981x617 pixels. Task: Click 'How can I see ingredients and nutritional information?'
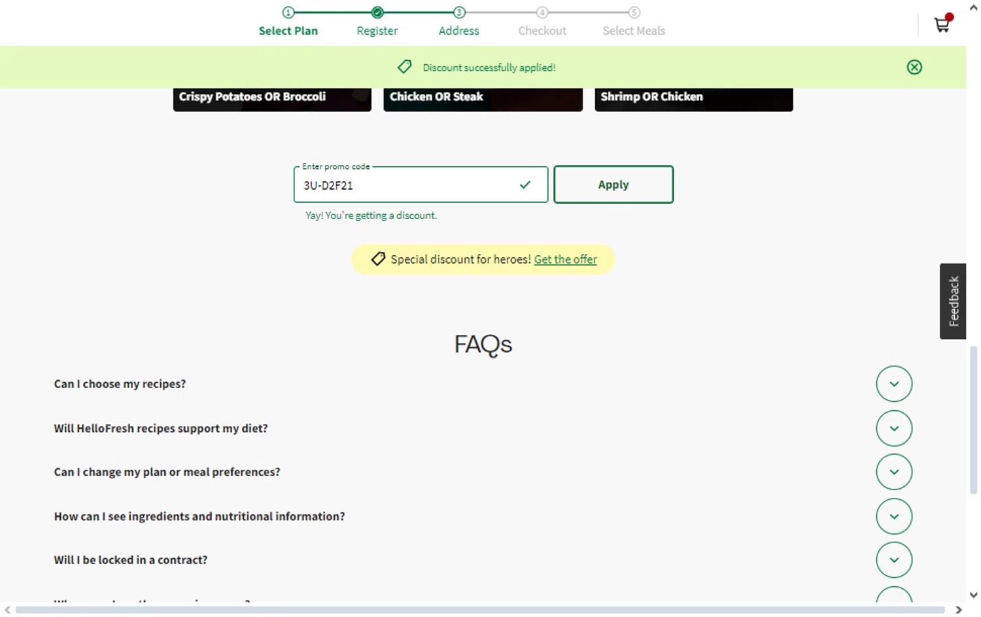[199, 516]
